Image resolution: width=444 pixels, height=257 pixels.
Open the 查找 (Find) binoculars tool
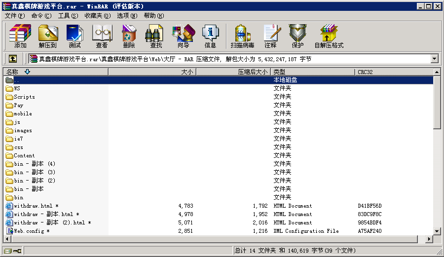[156, 36]
